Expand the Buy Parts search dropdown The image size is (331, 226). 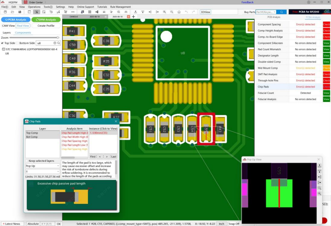(x=273, y=12)
